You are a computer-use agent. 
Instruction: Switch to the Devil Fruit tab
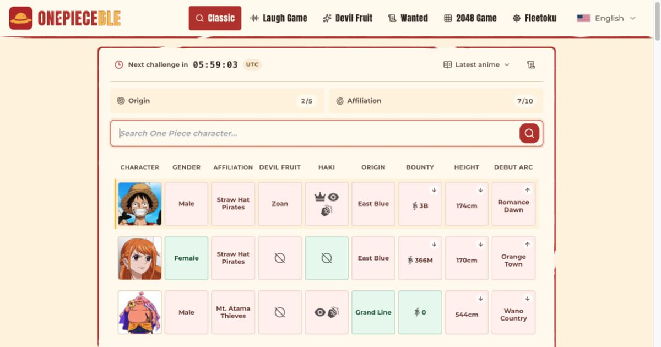348,18
